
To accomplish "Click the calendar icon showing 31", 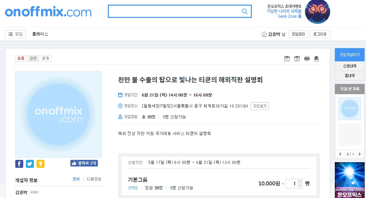I will (297, 58).
